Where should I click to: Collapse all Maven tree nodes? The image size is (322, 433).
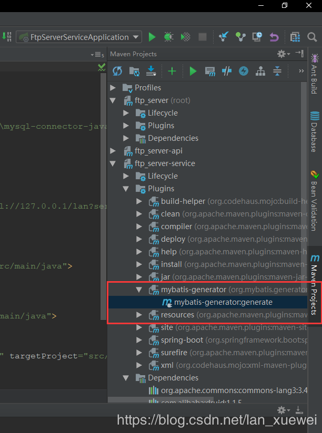[x=277, y=71]
